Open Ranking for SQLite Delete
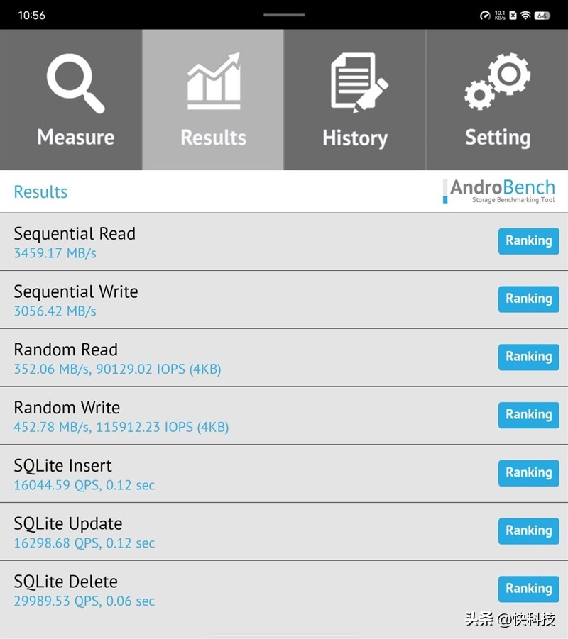Screen dimensions: 568x639 pos(528,589)
